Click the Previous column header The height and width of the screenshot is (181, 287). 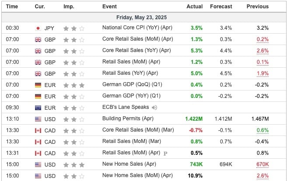point(258,7)
